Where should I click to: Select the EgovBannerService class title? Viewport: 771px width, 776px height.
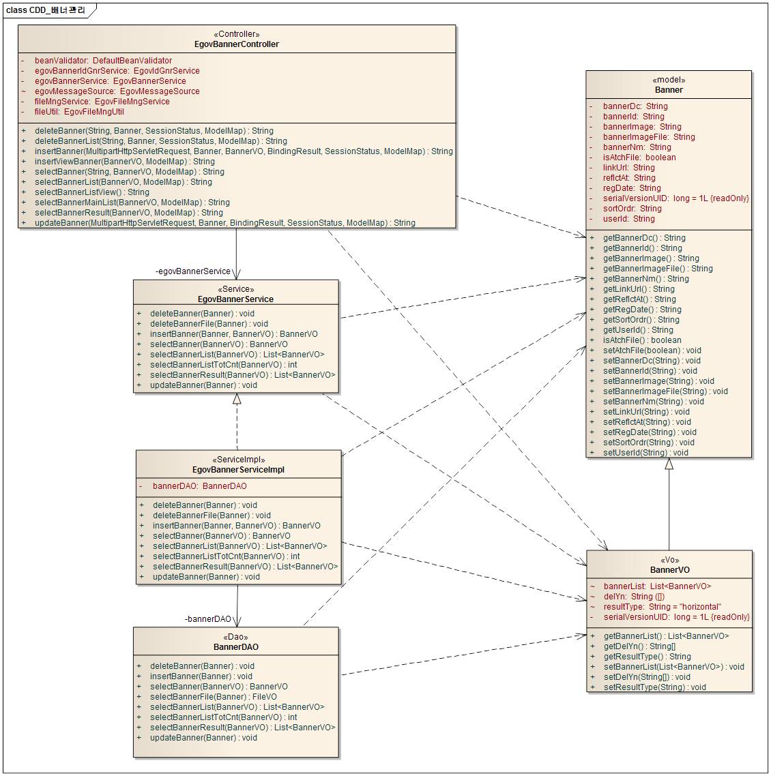tap(235, 299)
